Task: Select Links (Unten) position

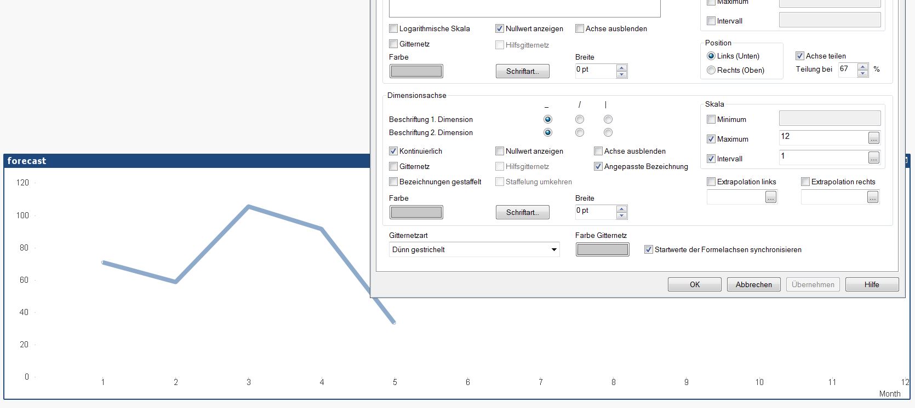Action: pos(711,56)
